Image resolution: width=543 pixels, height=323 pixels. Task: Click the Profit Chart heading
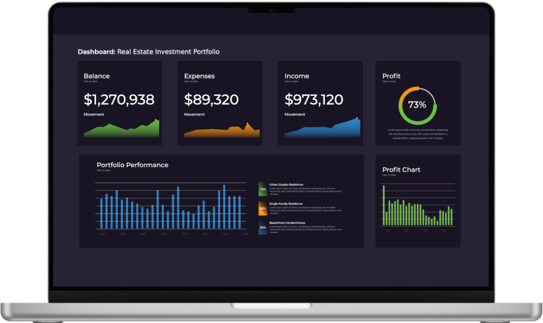pos(401,169)
